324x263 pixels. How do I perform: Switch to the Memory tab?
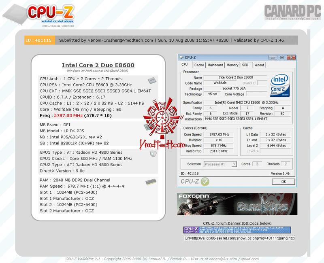click(x=232, y=65)
